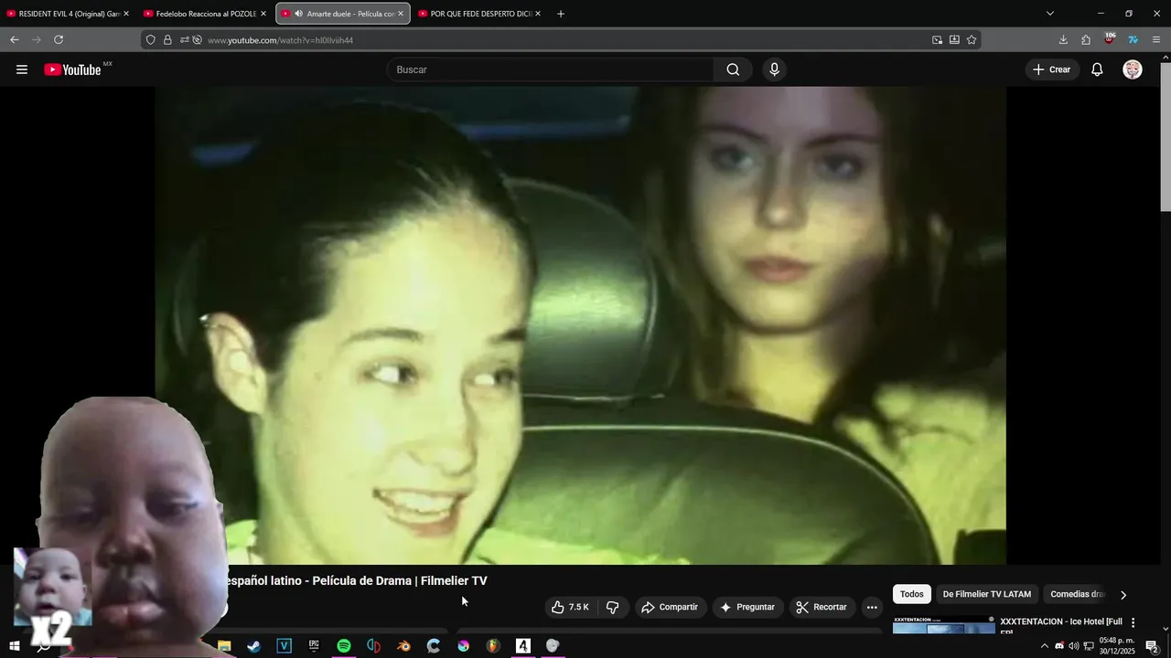Close the Amarte duele tab
The width and height of the screenshot is (1171, 658).
(x=401, y=14)
